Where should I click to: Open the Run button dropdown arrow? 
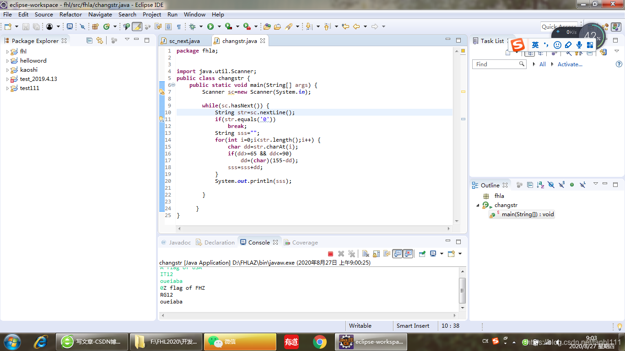coord(219,27)
